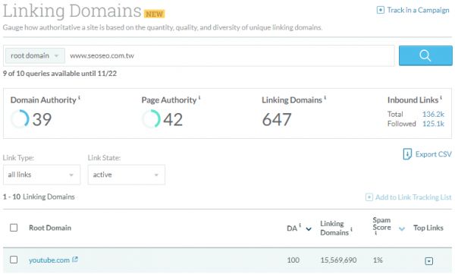
Task: Click the Linking Domains value 647
Action: 277,119
